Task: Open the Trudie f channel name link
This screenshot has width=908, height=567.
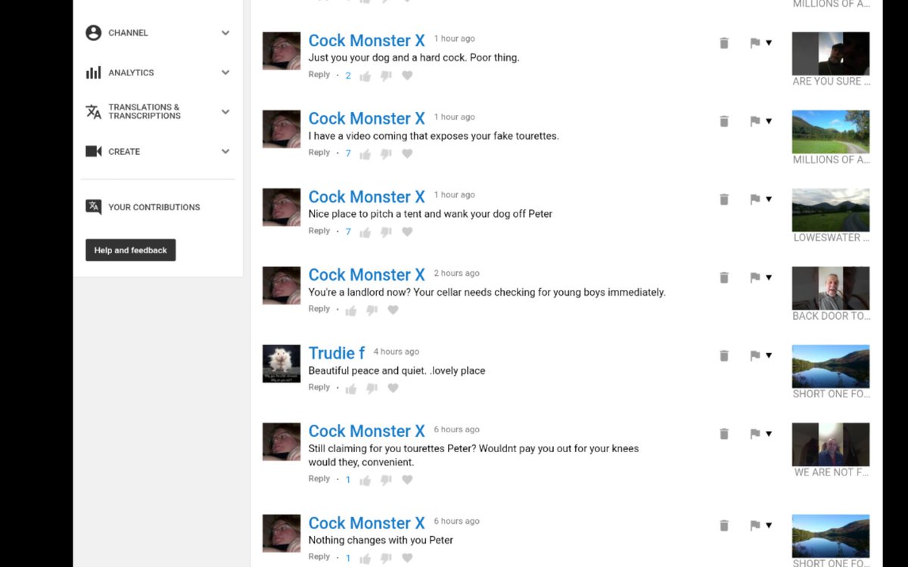Action: tap(337, 353)
